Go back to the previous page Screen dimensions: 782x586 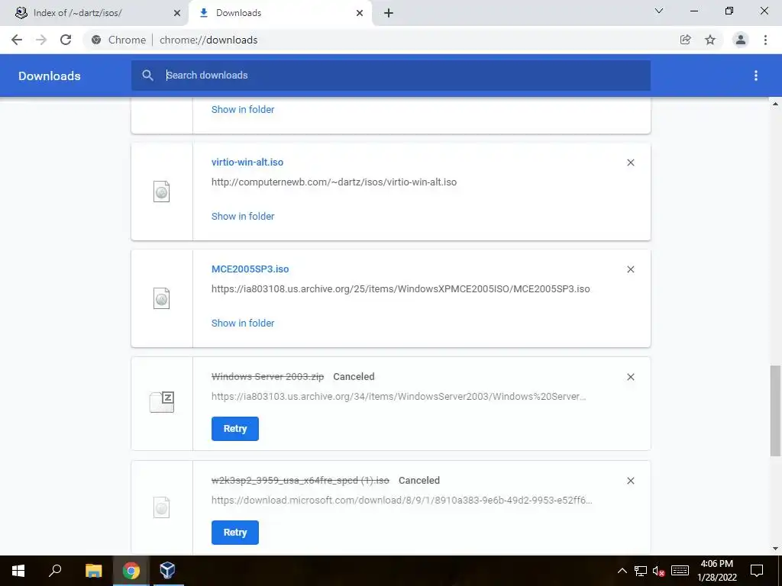(x=17, y=40)
